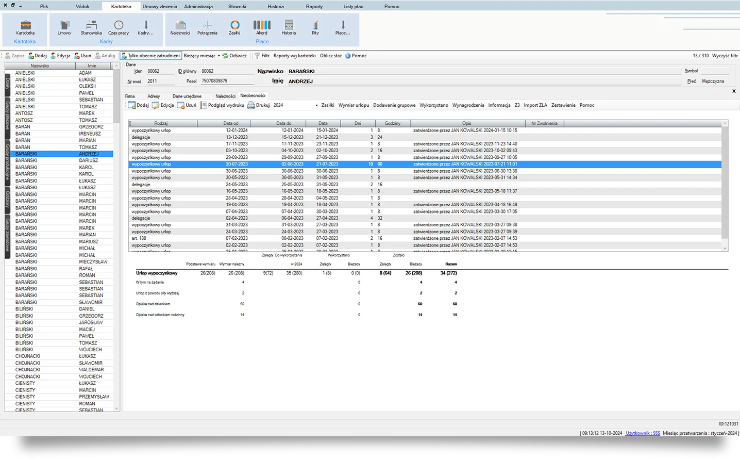Open the Raporty menu

point(314,7)
